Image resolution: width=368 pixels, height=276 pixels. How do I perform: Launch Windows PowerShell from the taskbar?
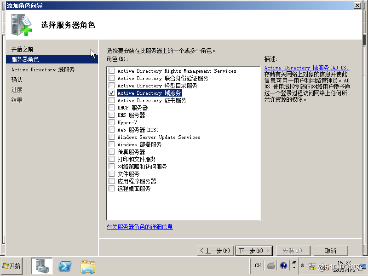coord(65,266)
